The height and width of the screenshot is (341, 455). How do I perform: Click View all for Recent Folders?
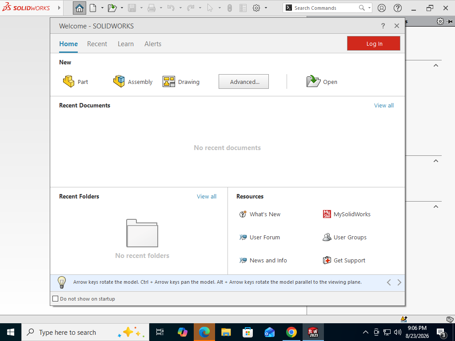(x=206, y=196)
